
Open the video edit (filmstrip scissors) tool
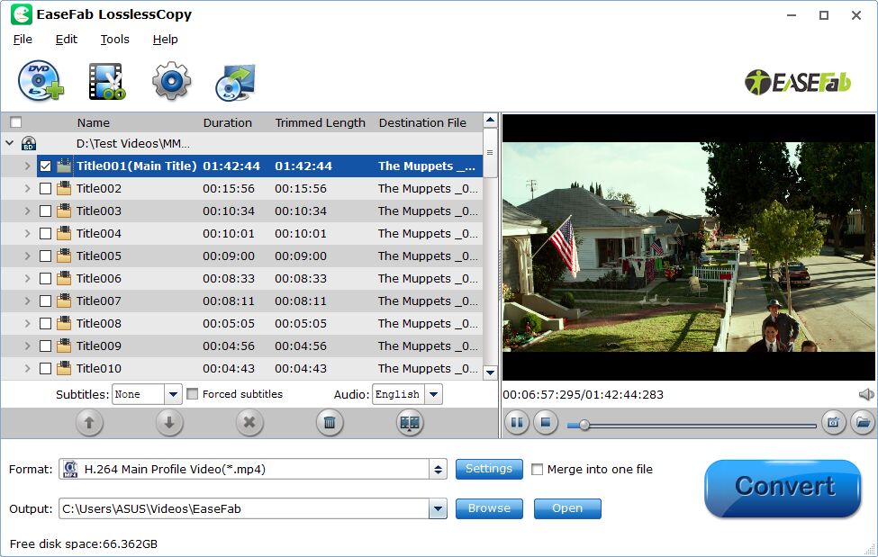coord(106,81)
